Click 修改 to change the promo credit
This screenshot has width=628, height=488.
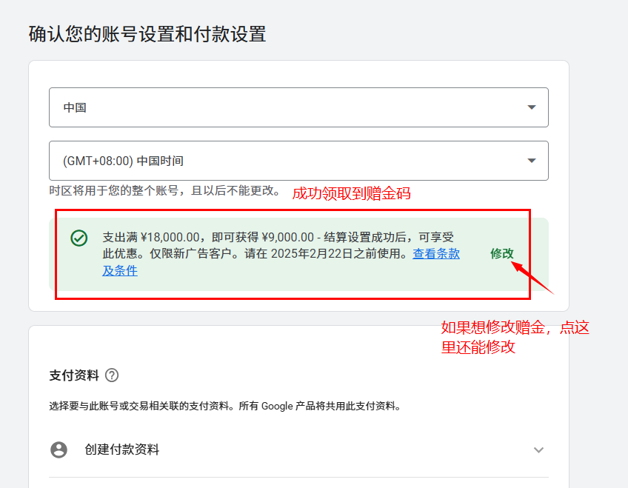click(501, 253)
